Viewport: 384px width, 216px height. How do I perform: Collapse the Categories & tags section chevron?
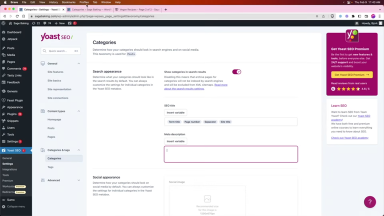pos(78,150)
